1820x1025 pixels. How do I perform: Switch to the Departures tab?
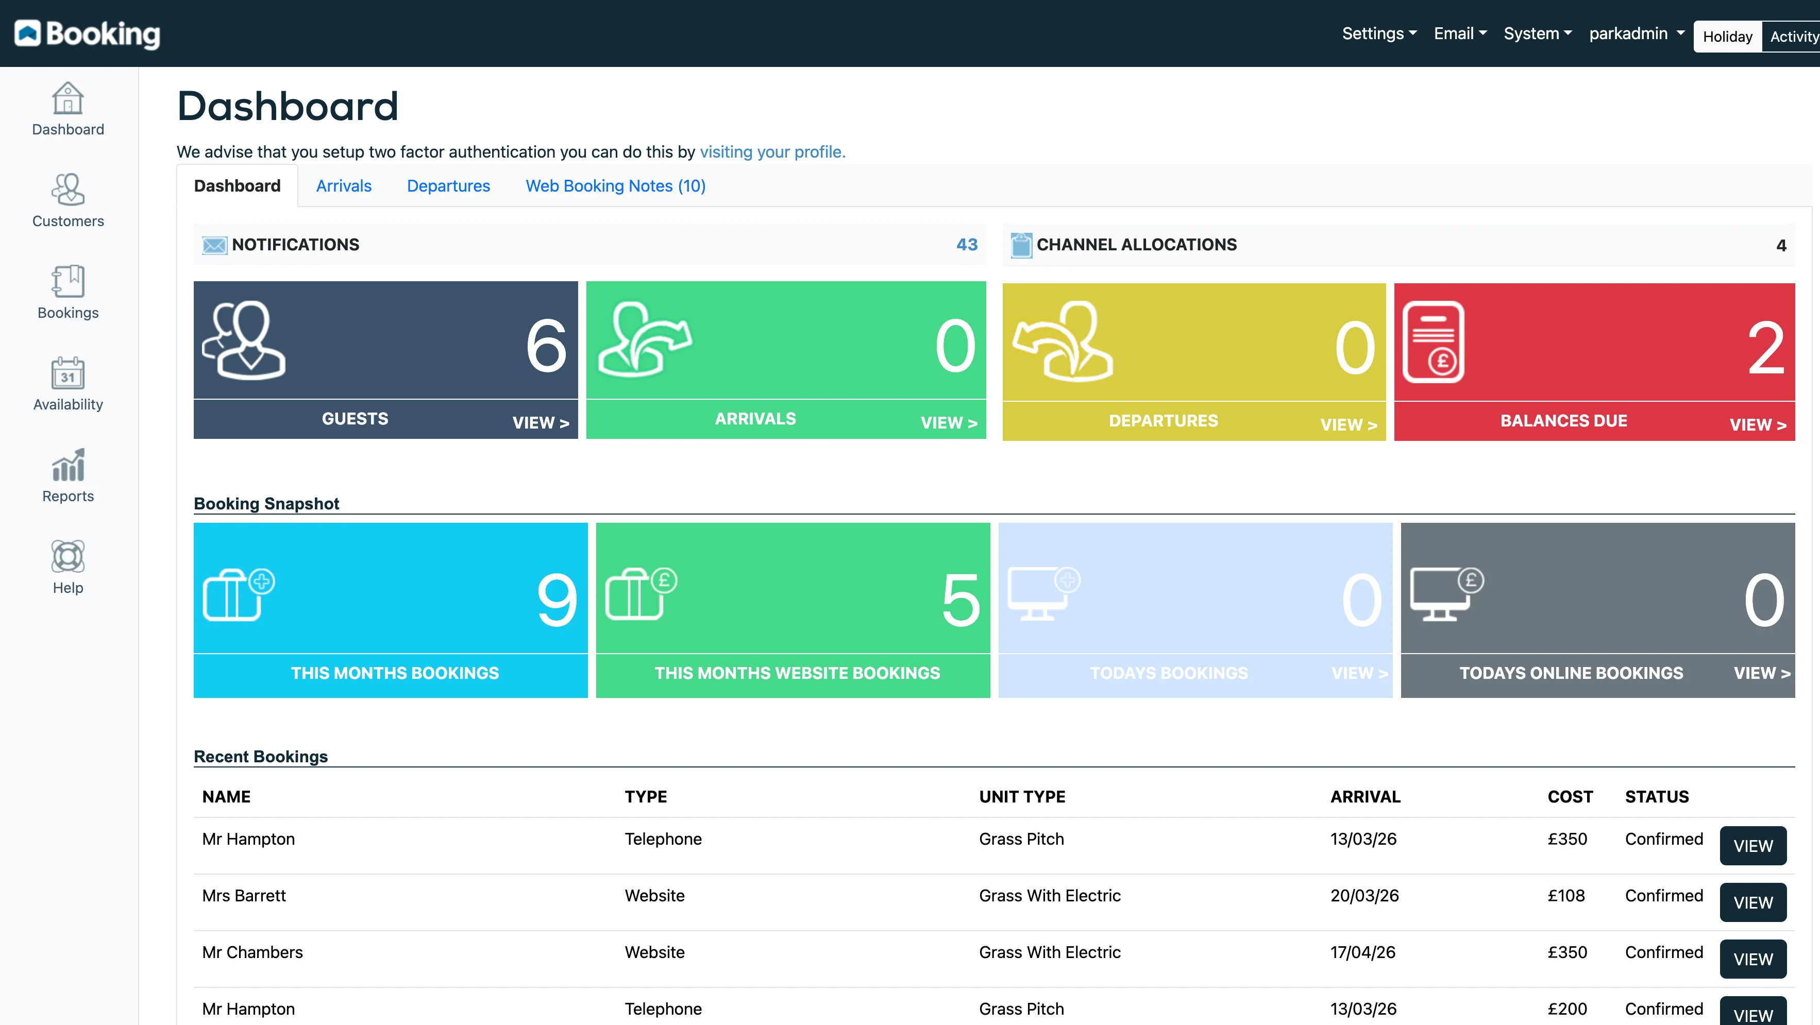point(448,186)
